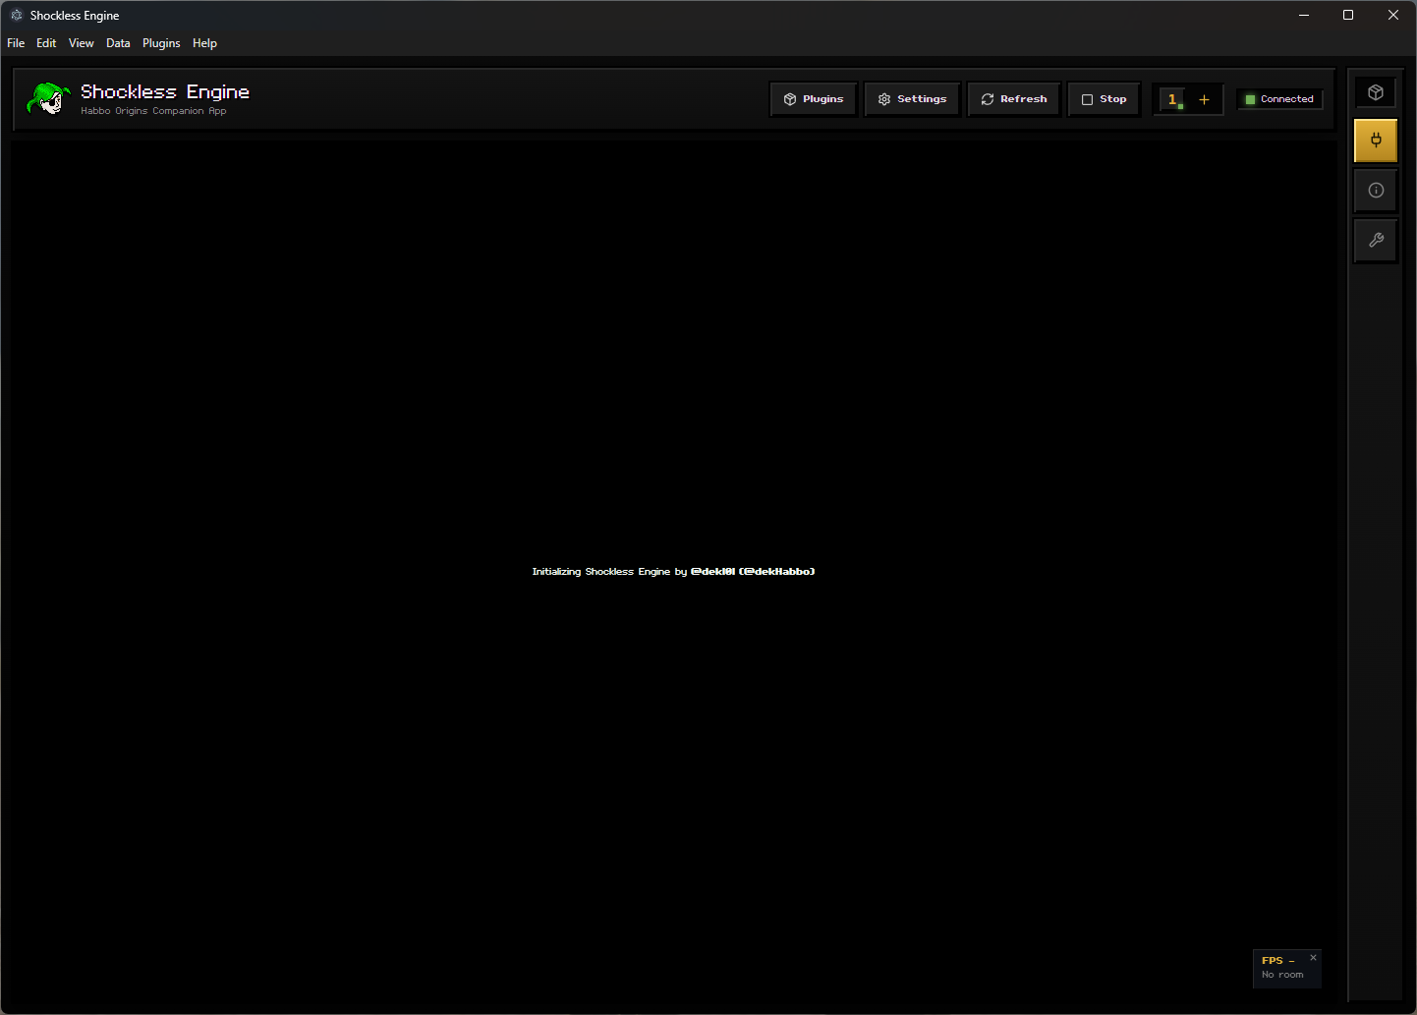Click the green-haired Shockless Engine logo
The height and width of the screenshot is (1015, 1417).
(x=48, y=98)
